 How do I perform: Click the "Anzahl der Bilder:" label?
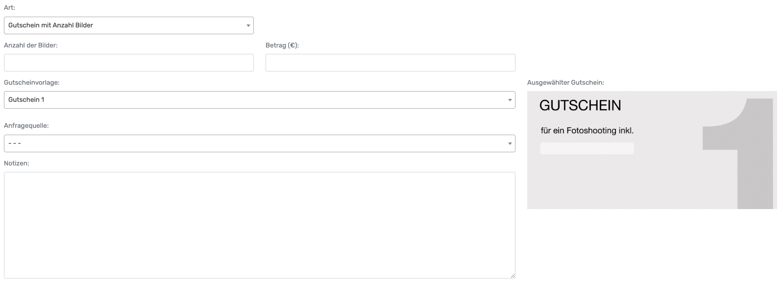[x=30, y=45]
